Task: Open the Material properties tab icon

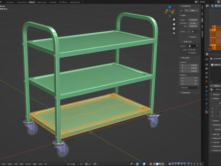Action: [207, 112]
